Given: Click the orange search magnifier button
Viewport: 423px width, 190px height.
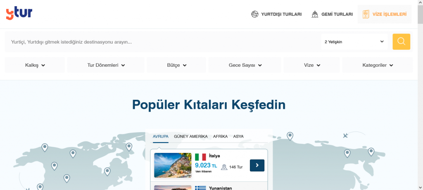Looking at the screenshot, I should (x=401, y=42).
